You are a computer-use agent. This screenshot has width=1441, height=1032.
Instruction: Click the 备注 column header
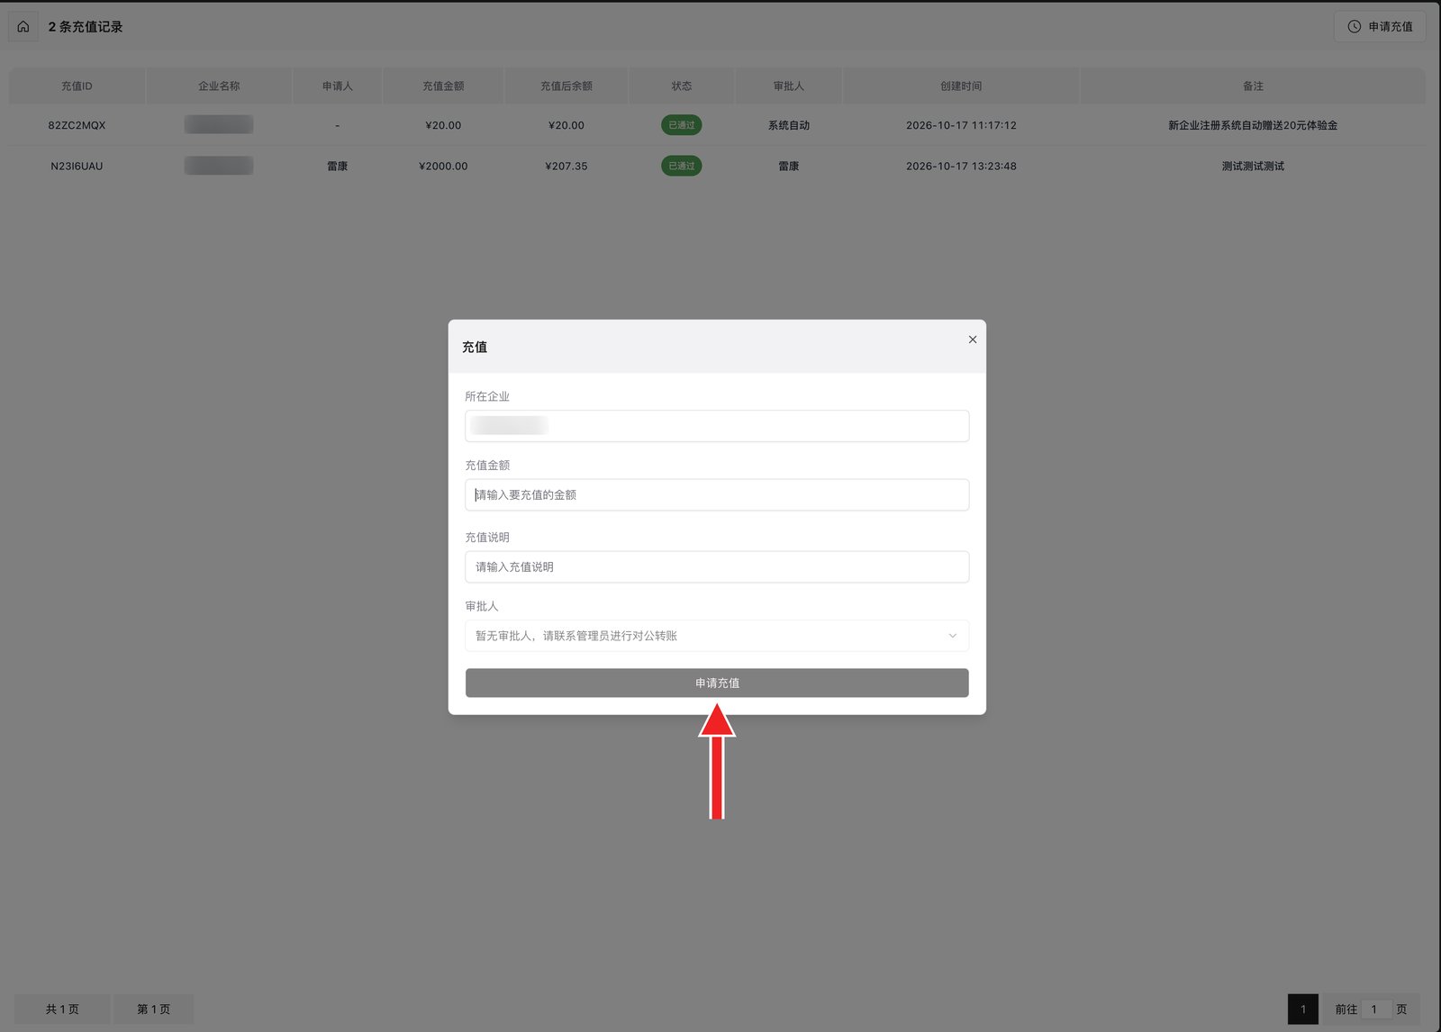1253,86
